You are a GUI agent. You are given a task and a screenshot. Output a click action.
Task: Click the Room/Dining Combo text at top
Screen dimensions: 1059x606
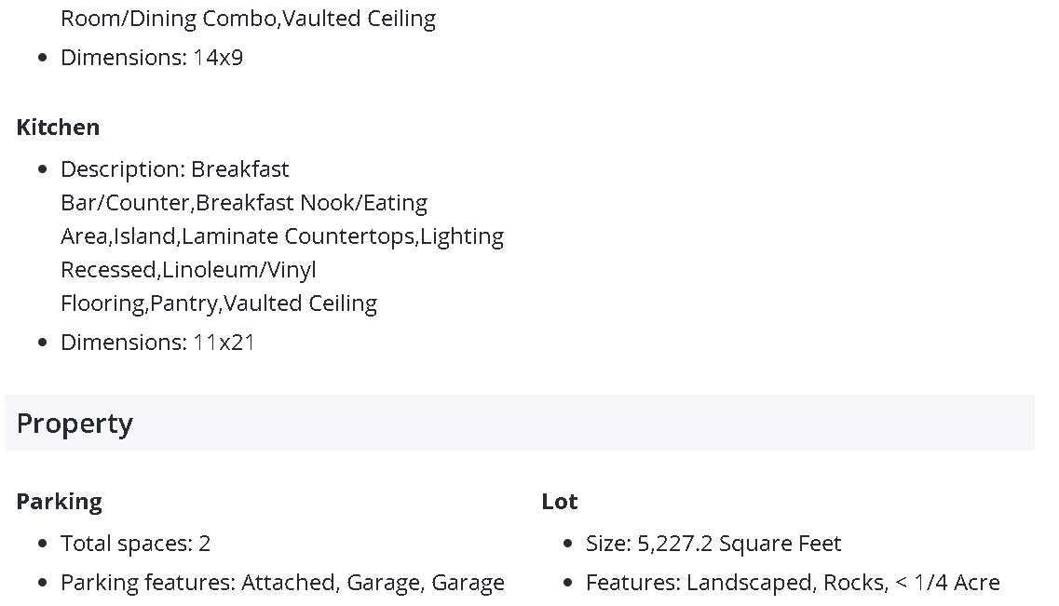pos(169,18)
